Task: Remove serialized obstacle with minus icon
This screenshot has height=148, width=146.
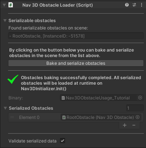Action: coord(134,125)
